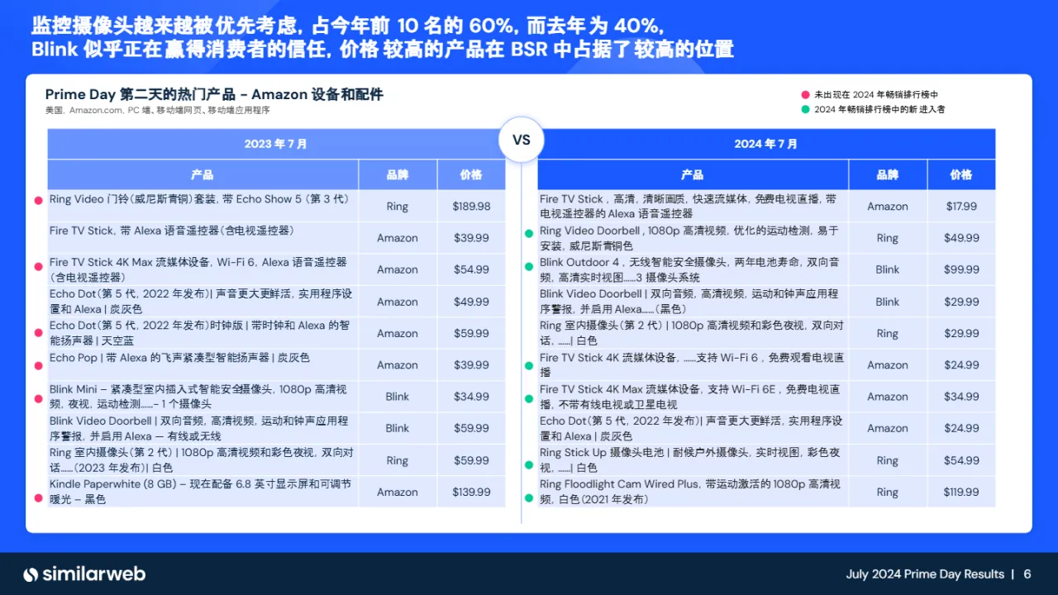Click the 2024 Blink Video Doorbell (黑色) product
The height and width of the screenshot is (595, 1058).
689,301
